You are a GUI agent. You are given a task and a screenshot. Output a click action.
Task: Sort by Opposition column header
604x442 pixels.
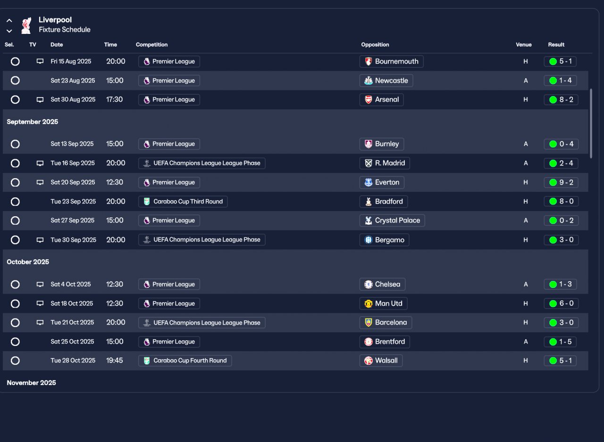[375, 45]
